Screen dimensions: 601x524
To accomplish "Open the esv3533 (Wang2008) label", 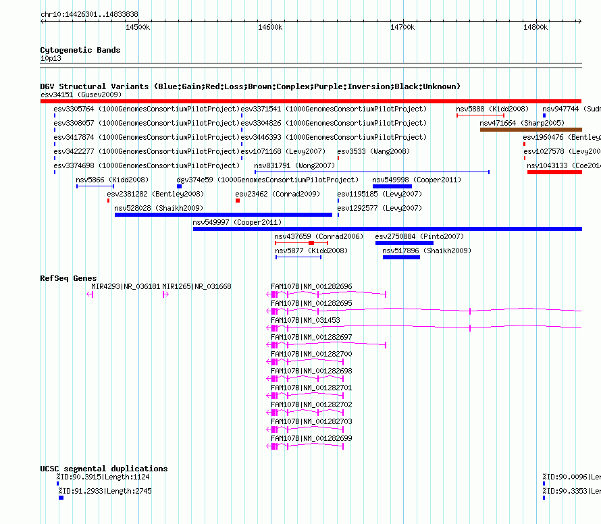I will coord(373,151).
